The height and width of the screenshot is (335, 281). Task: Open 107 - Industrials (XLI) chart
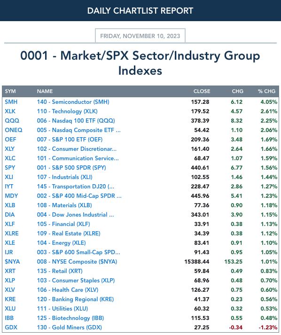coord(64,177)
